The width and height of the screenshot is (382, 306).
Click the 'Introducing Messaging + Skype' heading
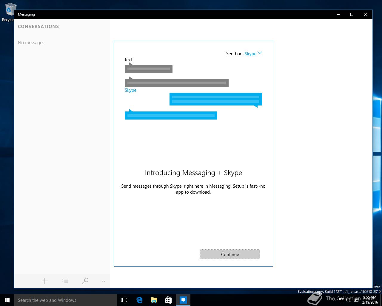click(x=193, y=173)
